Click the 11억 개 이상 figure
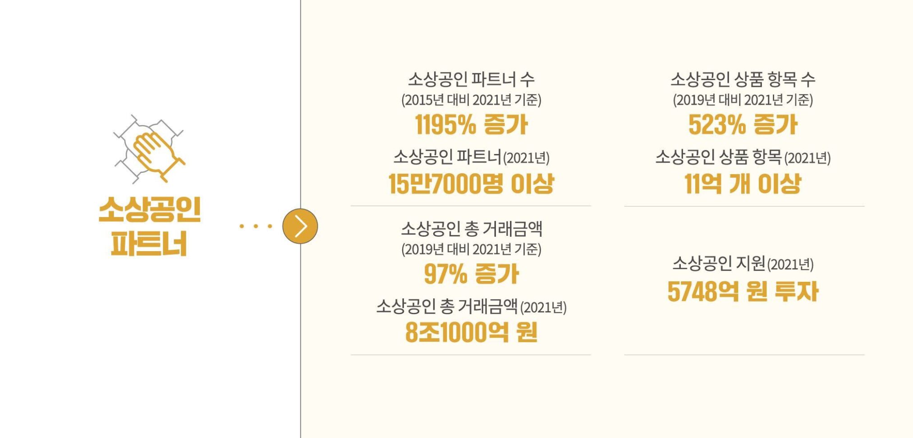The height and width of the screenshot is (438, 913). point(743,184)
